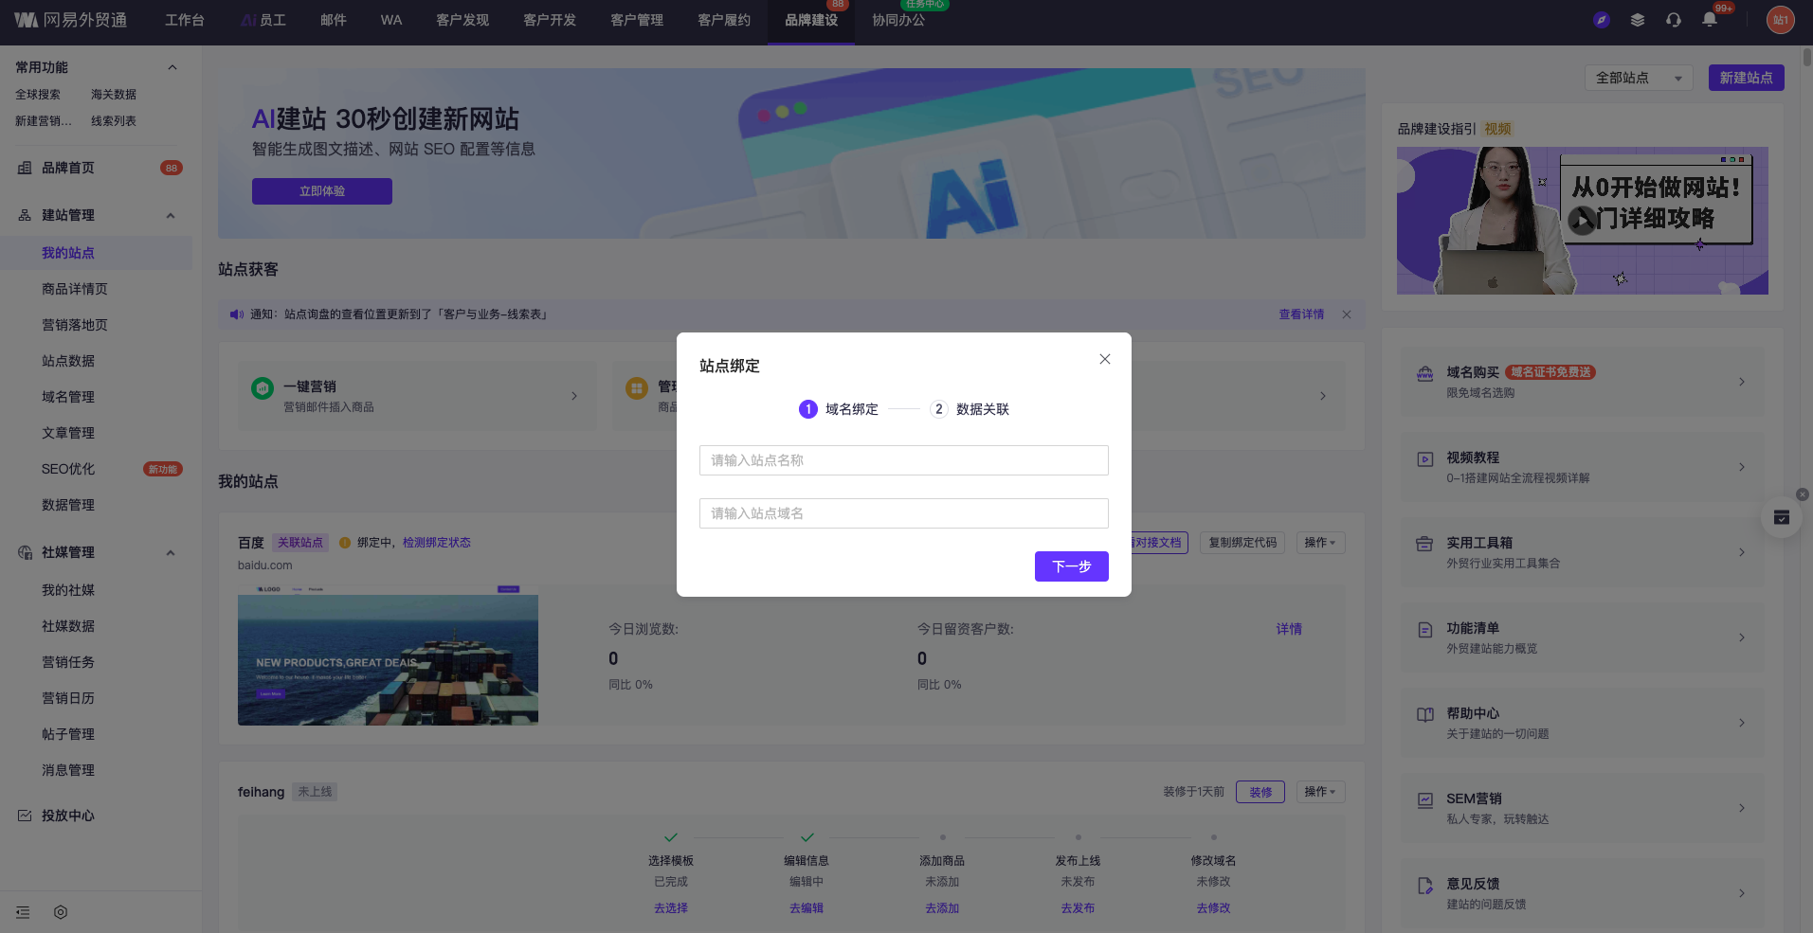Switch to 客户管理 top menu tab

[x=636, y=20]
